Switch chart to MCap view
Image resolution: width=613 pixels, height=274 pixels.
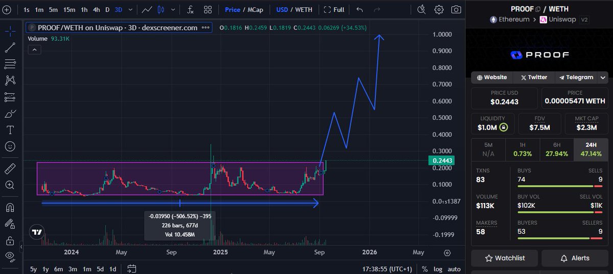[256, 9]
